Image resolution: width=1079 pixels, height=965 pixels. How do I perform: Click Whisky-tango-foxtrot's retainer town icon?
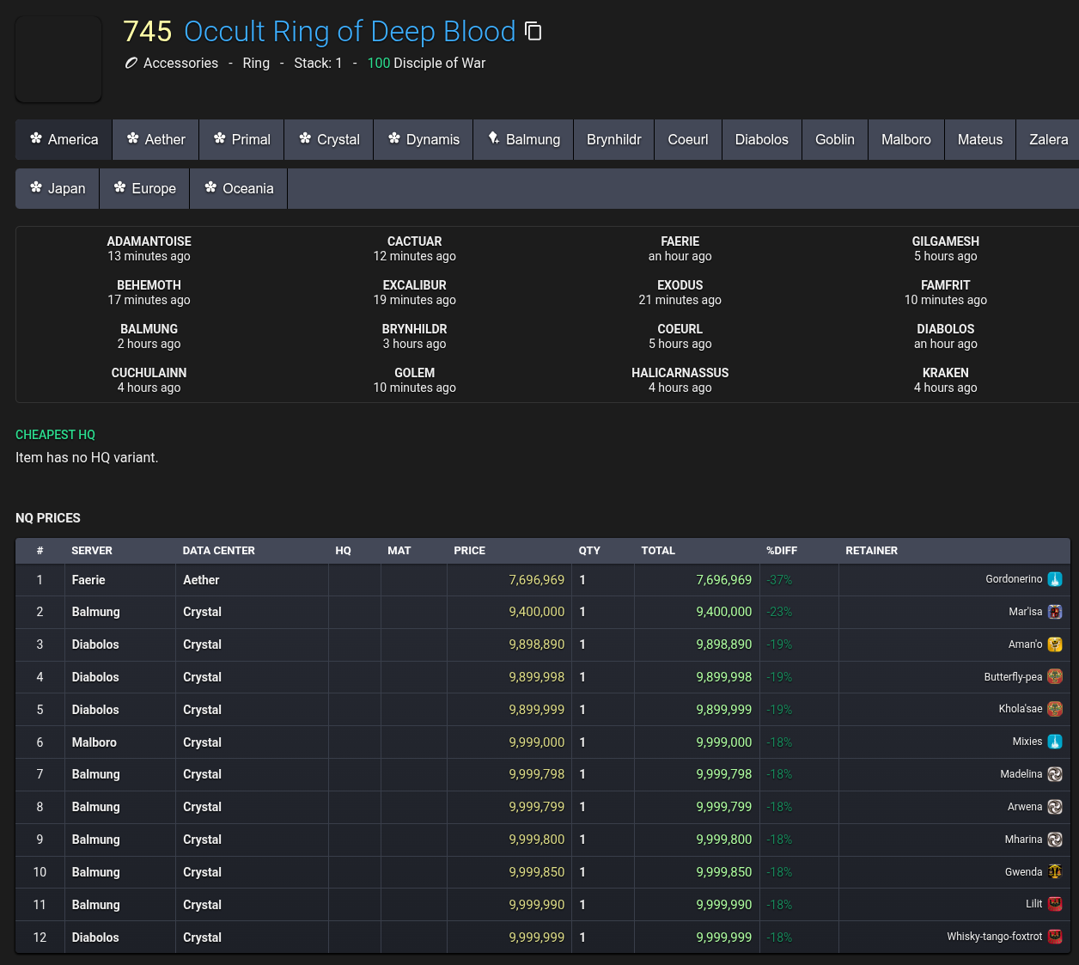[1055, 937]
